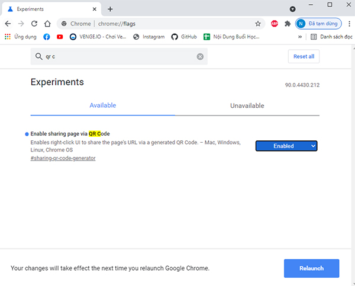Image resolution: width=355 pixels, height=286 pixels.
Task: Select the Available tab
Action: (102, 105)
